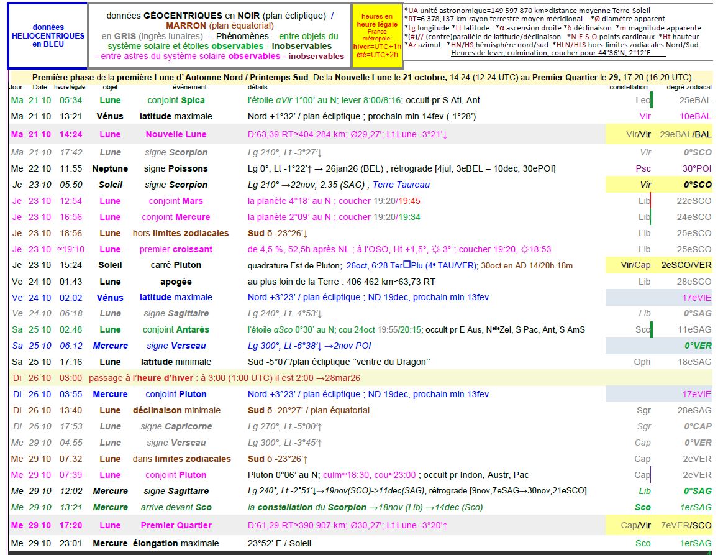The width and height of the screenshot is (723, 555).
Task: Click the green bar beside Sco on Antarès row
Action: (x=652, y=329)
